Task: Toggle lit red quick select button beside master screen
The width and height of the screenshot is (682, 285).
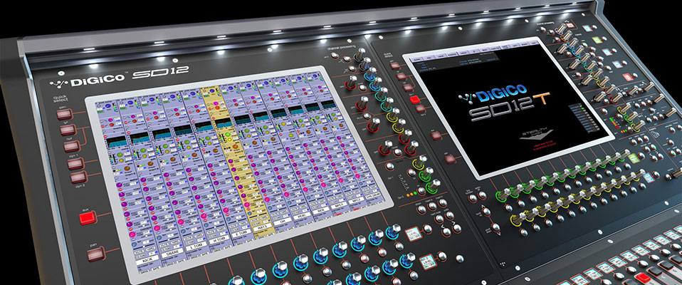Action: tap(415, 99)
